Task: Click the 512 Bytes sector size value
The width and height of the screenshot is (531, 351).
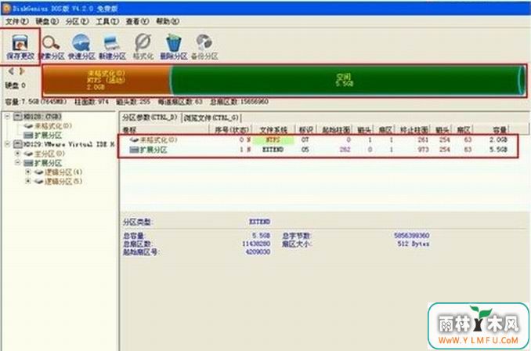Action: point(414,243)
